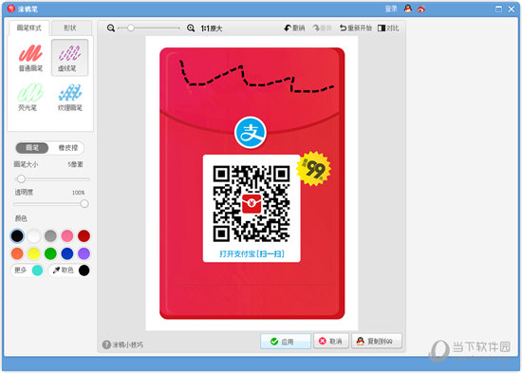Pick the green color swatch
The width and height of the screenshot is (522, 373).
[50, 253]
